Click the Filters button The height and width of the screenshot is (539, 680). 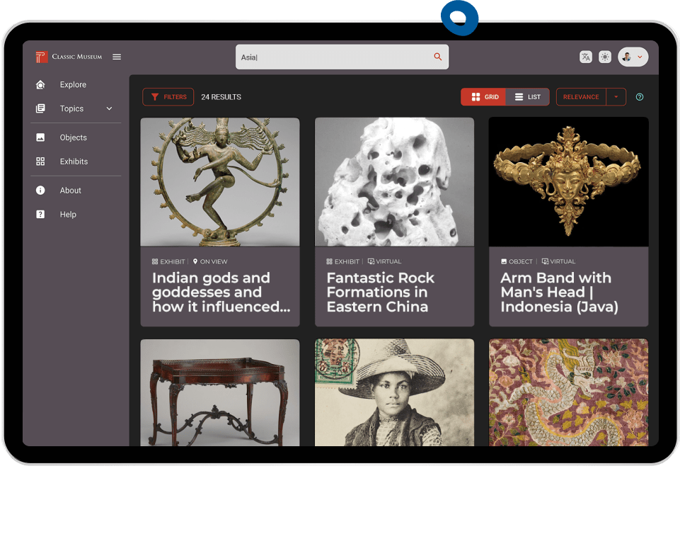[x=168, y=97]
